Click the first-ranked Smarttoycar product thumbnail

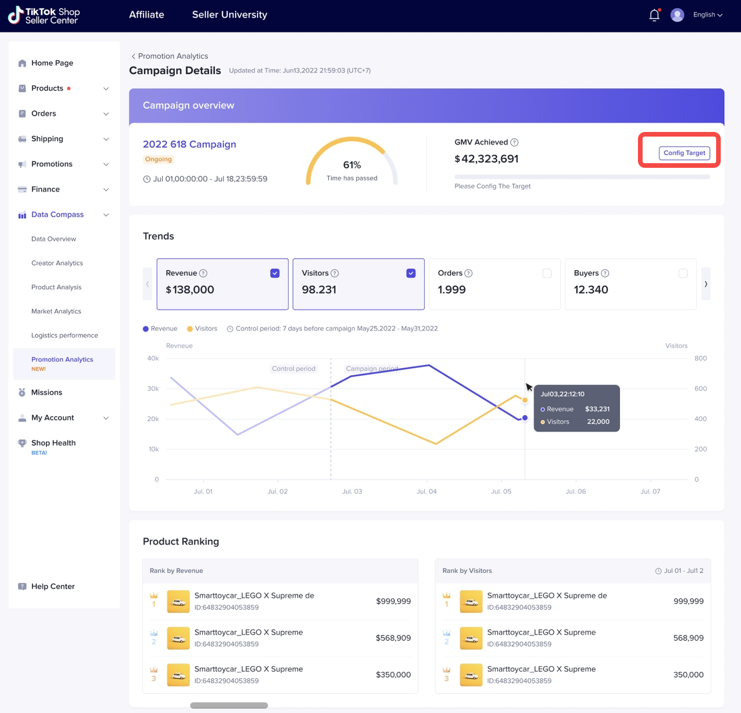pyautogui.click(x=178, y=601)
